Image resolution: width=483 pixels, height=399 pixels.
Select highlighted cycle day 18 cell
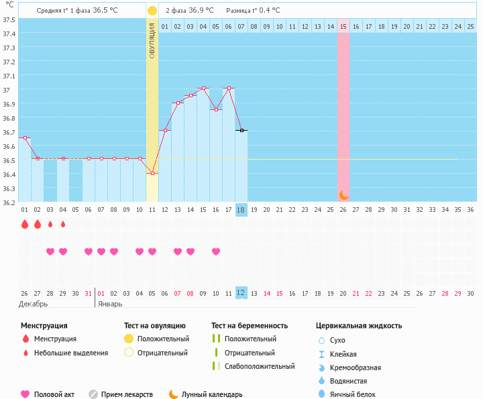[241, 210]
